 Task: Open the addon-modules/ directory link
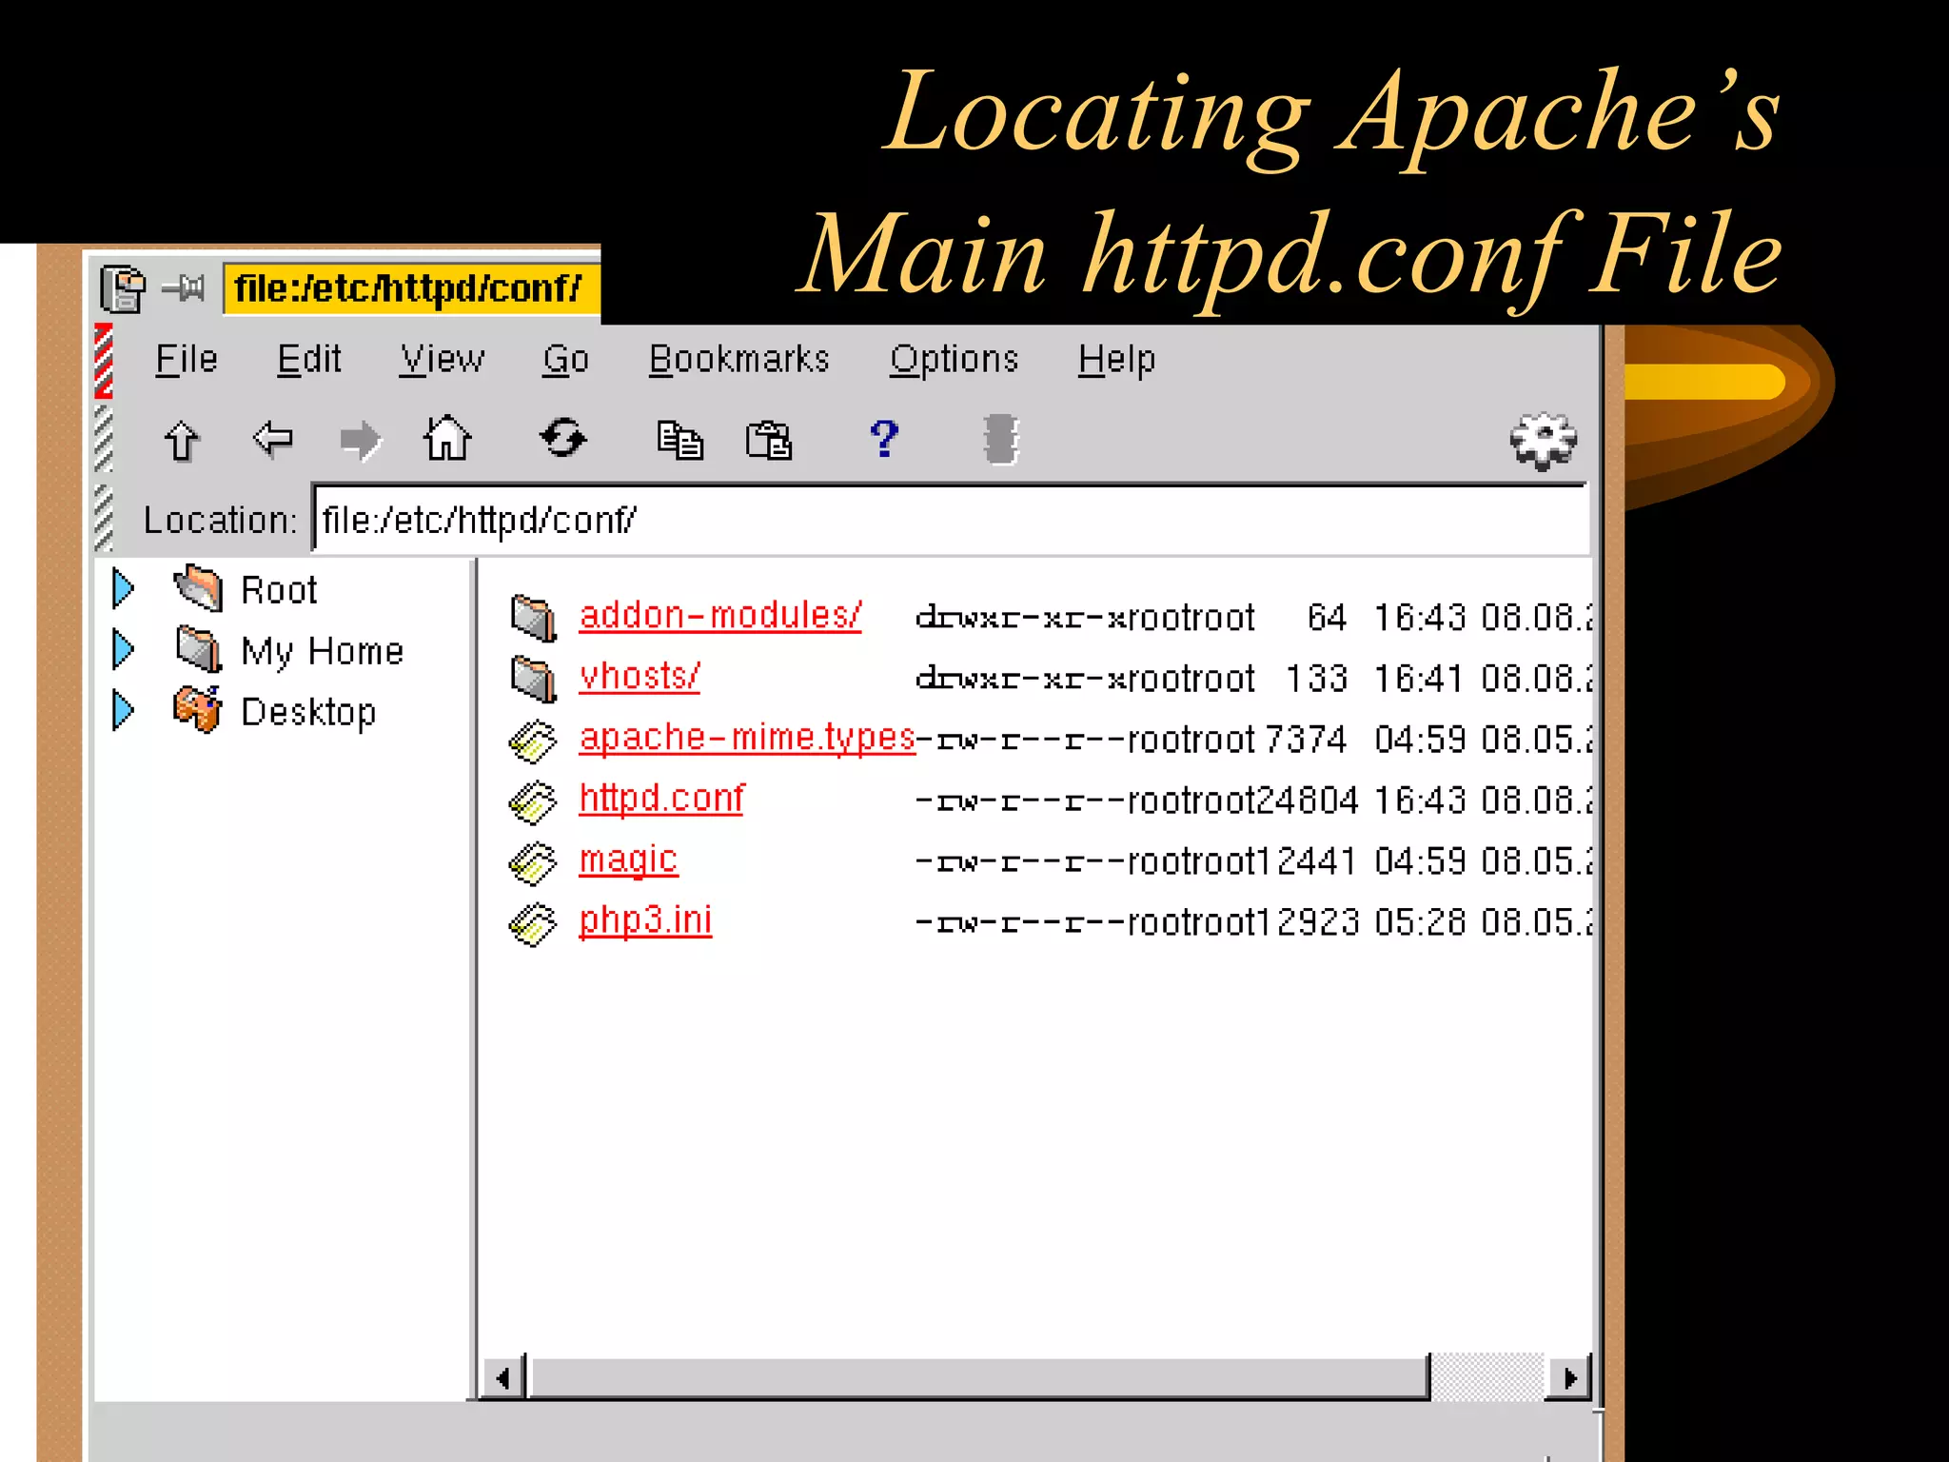[x=720, y=616]
